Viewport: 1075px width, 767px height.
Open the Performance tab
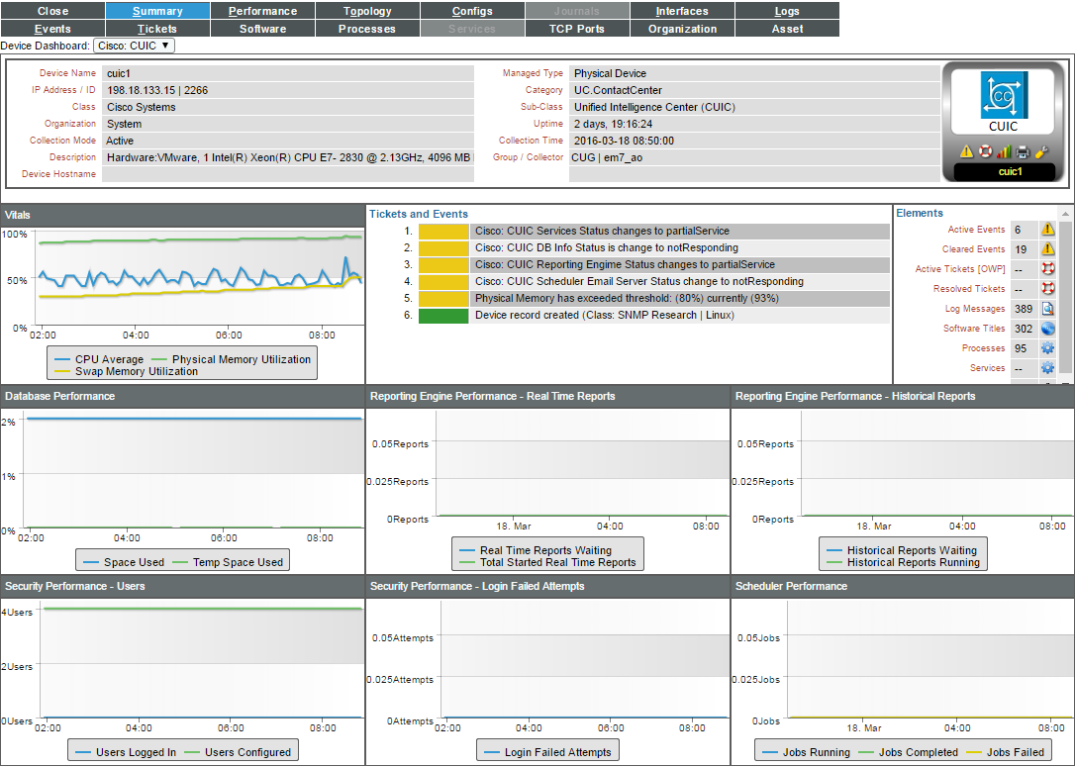coord(262,11)
